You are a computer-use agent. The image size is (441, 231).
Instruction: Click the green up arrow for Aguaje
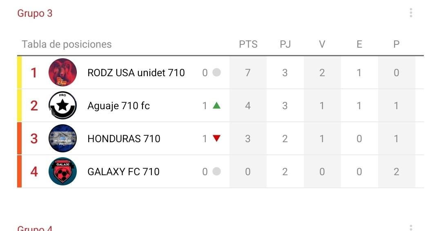216,106
